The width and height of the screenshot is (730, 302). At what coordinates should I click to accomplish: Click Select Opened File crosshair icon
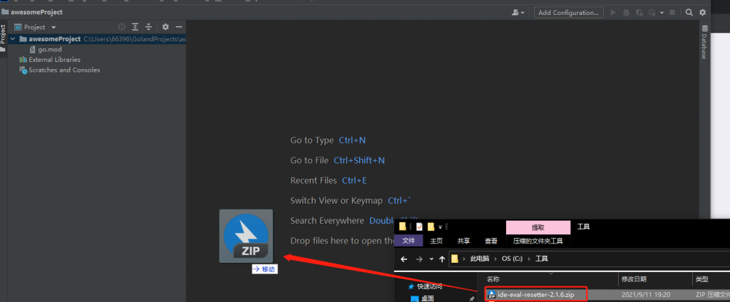(122, 27)
